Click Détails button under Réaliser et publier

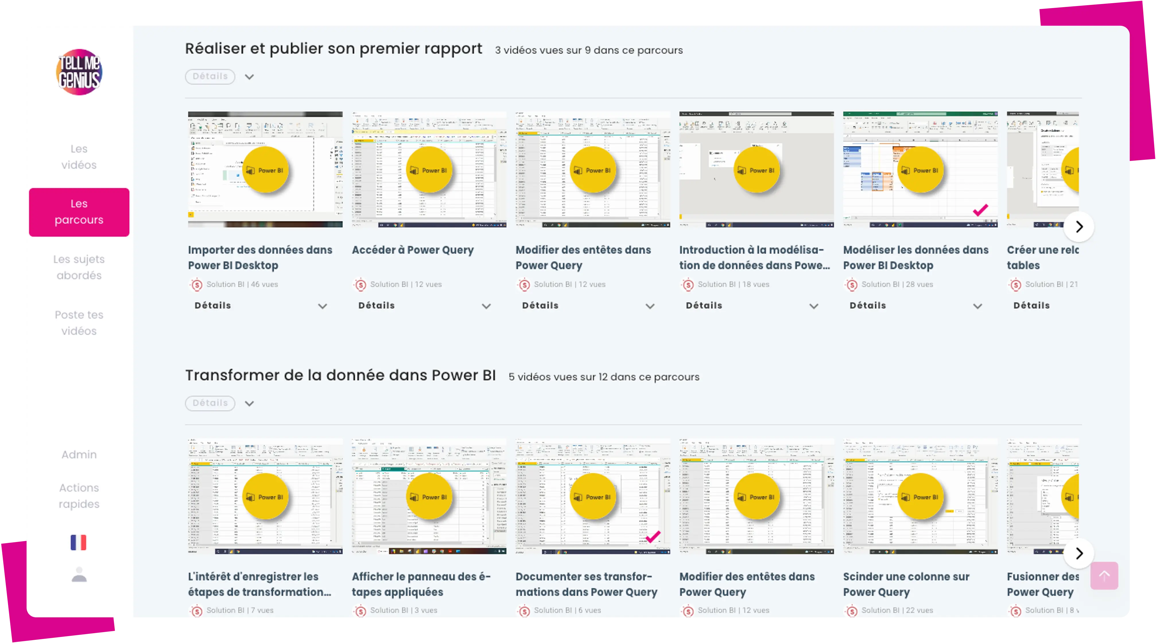210,76
